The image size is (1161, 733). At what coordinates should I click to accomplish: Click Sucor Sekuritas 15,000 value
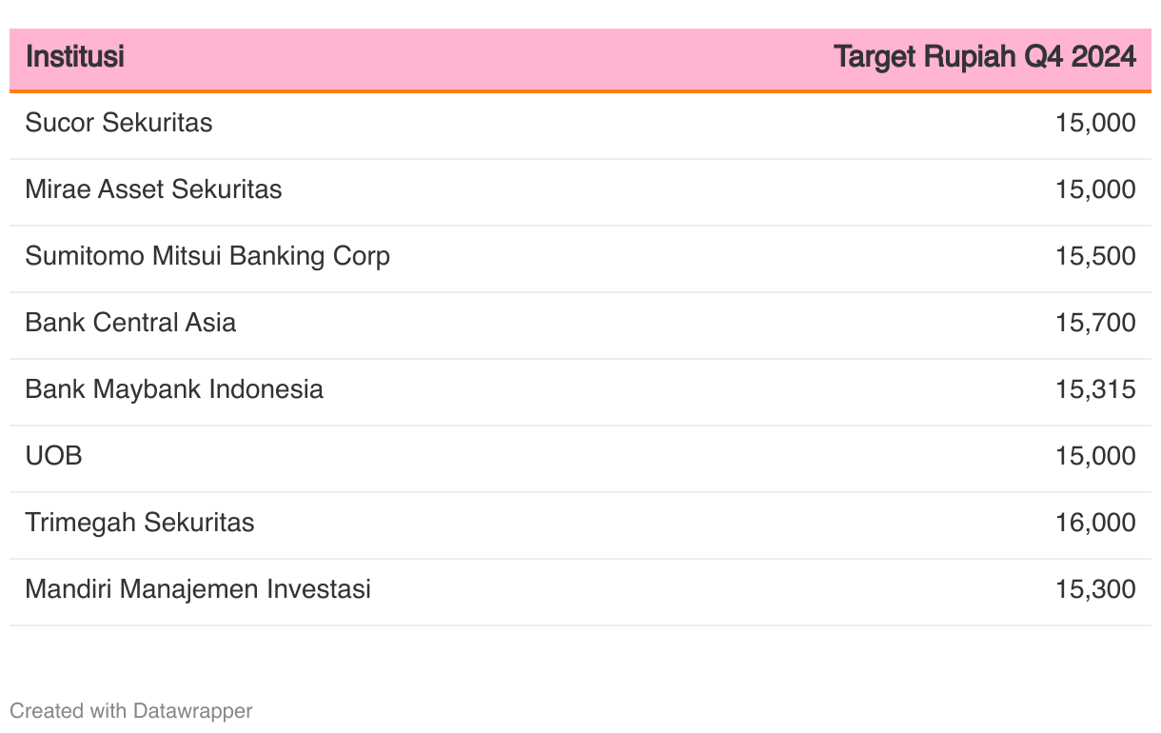click(x=1095, y=123)
